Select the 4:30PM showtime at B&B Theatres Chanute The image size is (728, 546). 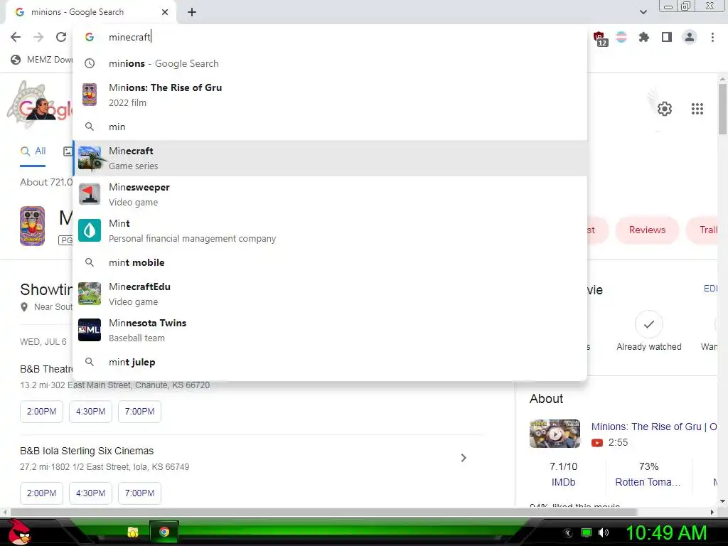coord(90,412)
